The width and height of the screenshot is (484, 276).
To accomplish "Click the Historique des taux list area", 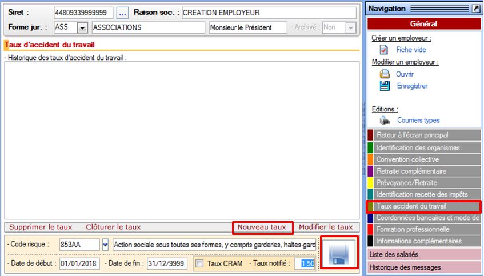I will (x=182, y=141).
